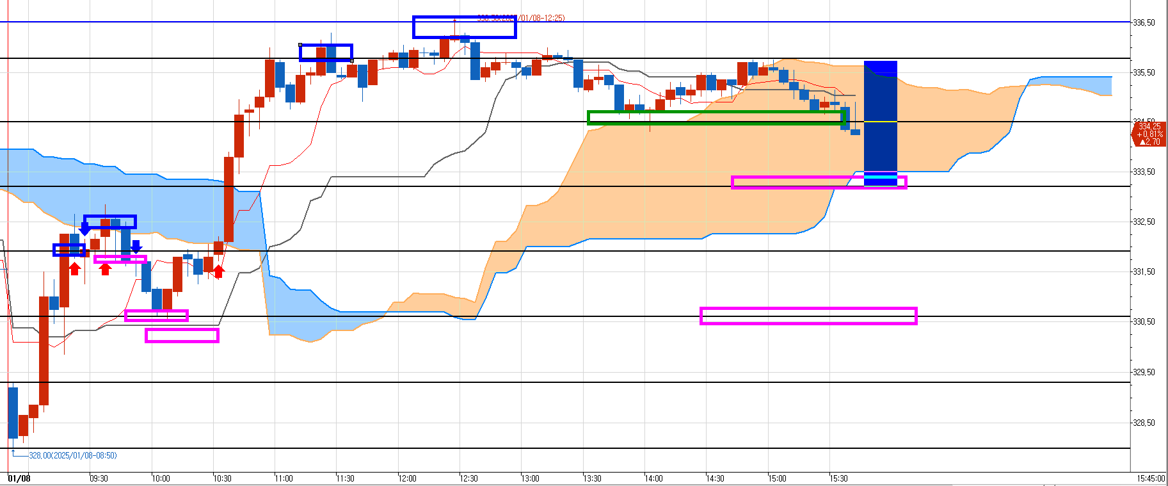The image size is (1168, 486).
Task: Click the 13:30 time axis label
Action: point(592,478)
